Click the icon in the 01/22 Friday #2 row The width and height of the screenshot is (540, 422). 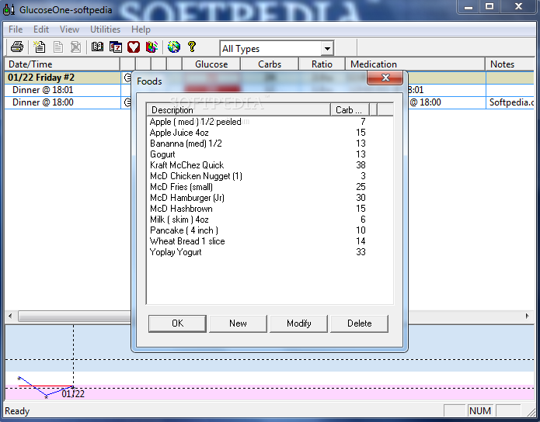(x=127, y=78)
